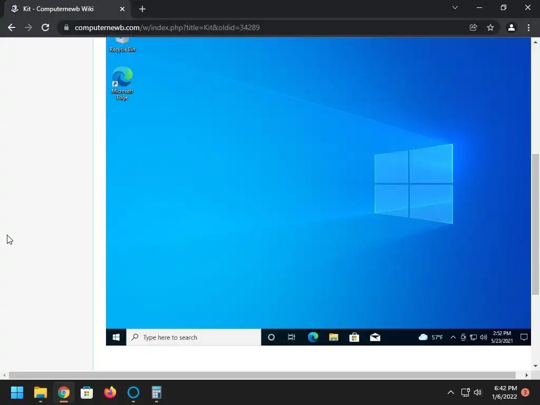Viewport: 540px width, 405px height.
Task: Click the scroll-right arrow at bottom
Action: pyautogui.click(x=527, y=375)
